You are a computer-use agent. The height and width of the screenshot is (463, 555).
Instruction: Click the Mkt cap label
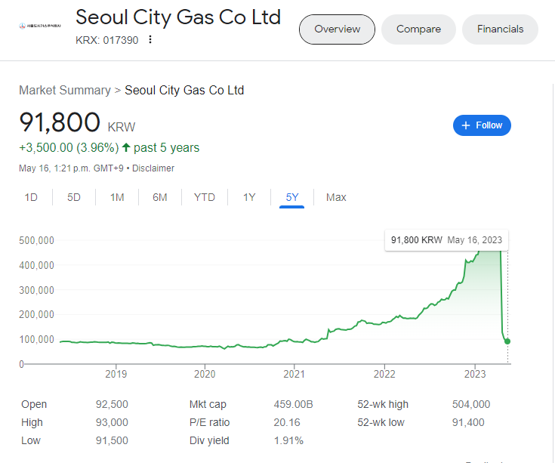(208, 404)
